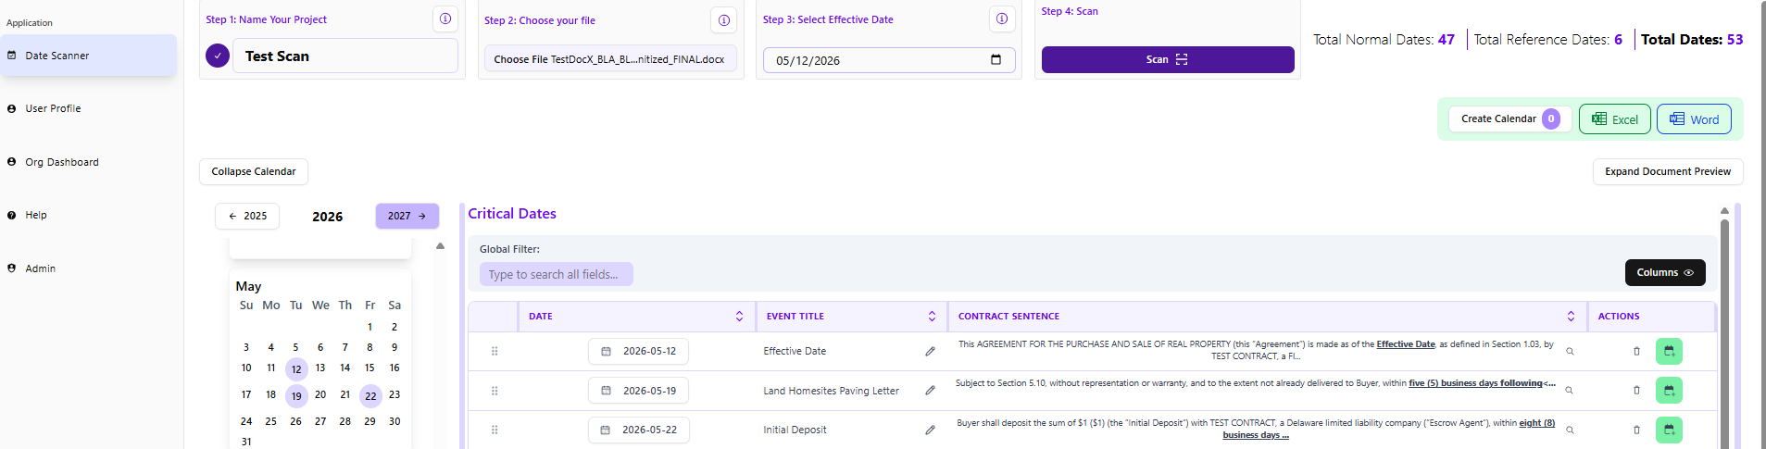The height and width of the screenshot is (449, 1766).
Task: Click the Step 2 info icon
Action: (x=724, y=19)
